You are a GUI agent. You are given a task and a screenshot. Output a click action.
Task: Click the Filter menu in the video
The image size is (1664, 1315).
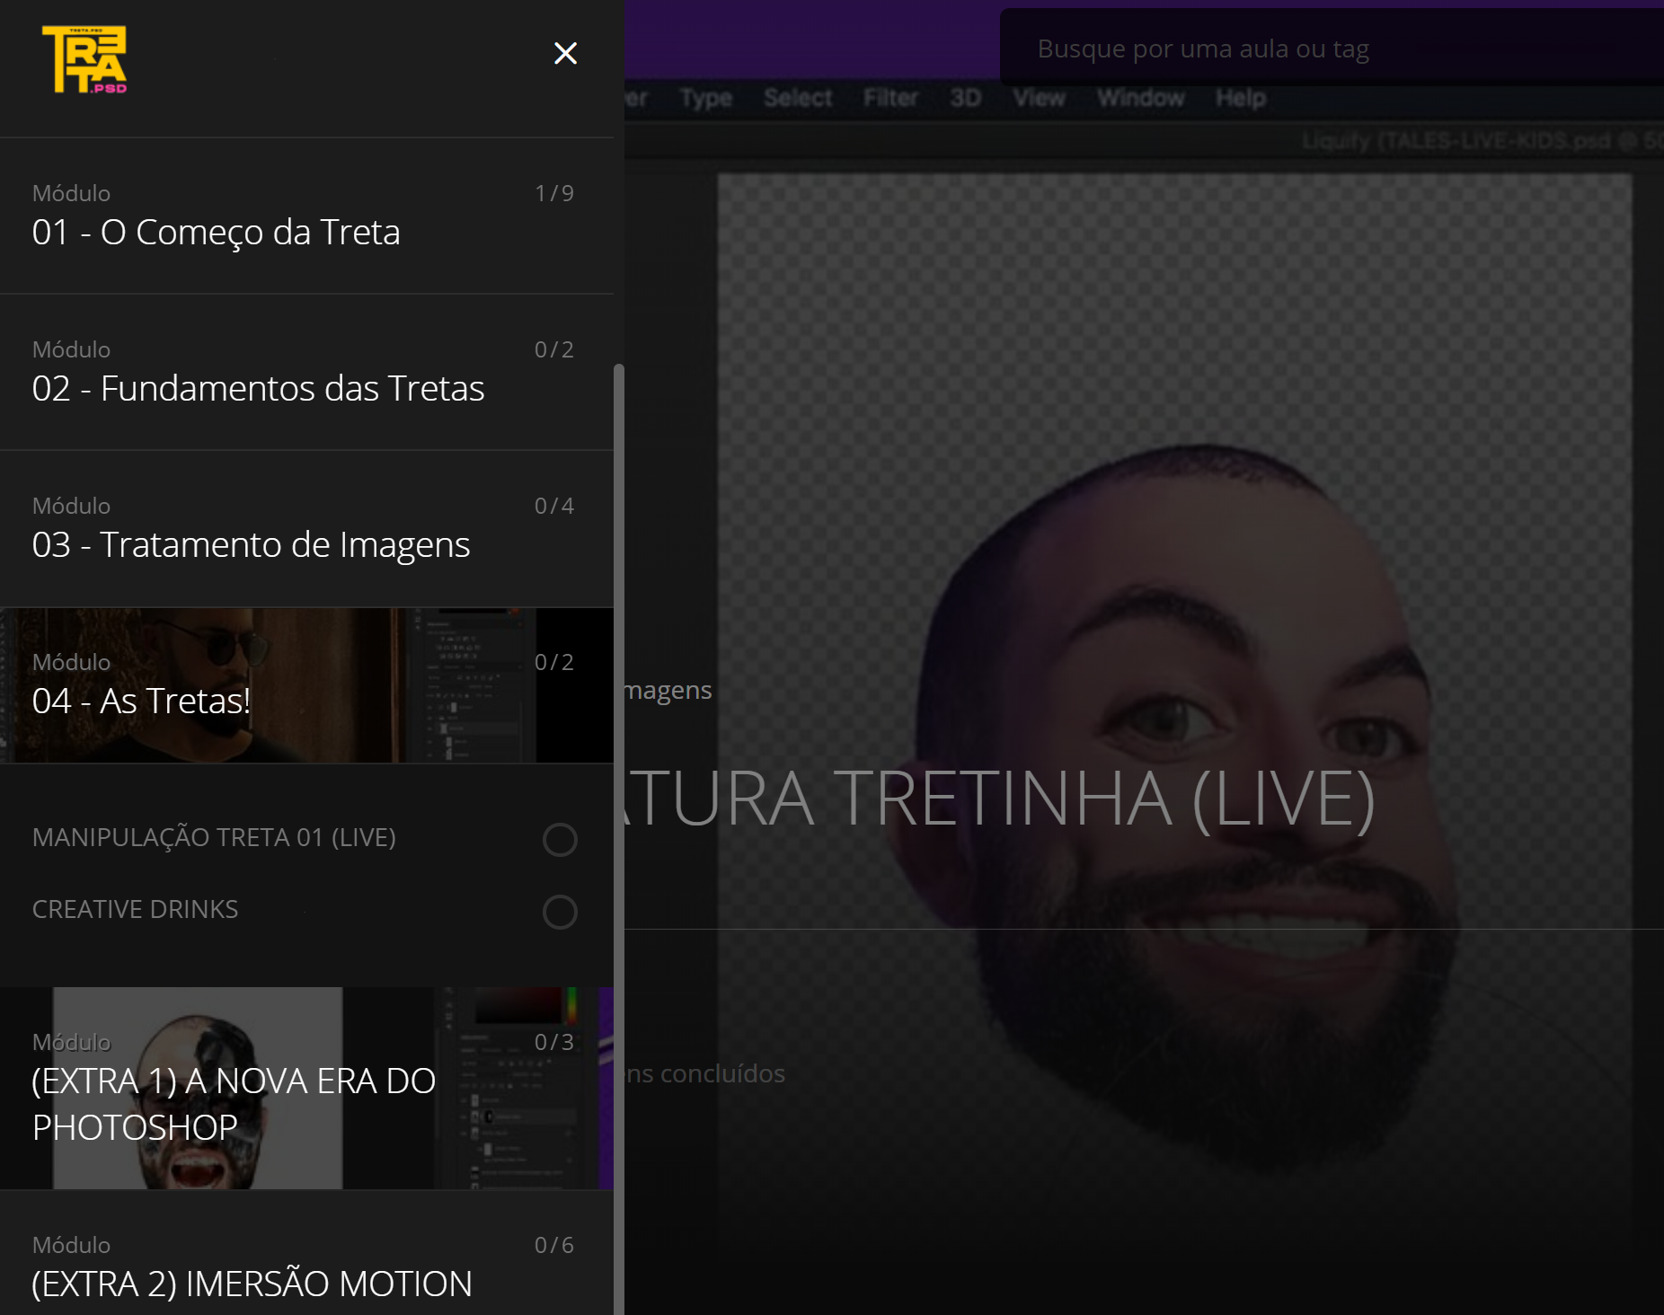click(x=890, y=97)
